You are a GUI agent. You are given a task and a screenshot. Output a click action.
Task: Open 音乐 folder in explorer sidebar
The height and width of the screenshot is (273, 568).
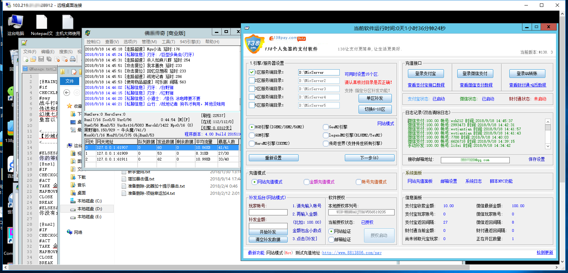pos(78,185)
